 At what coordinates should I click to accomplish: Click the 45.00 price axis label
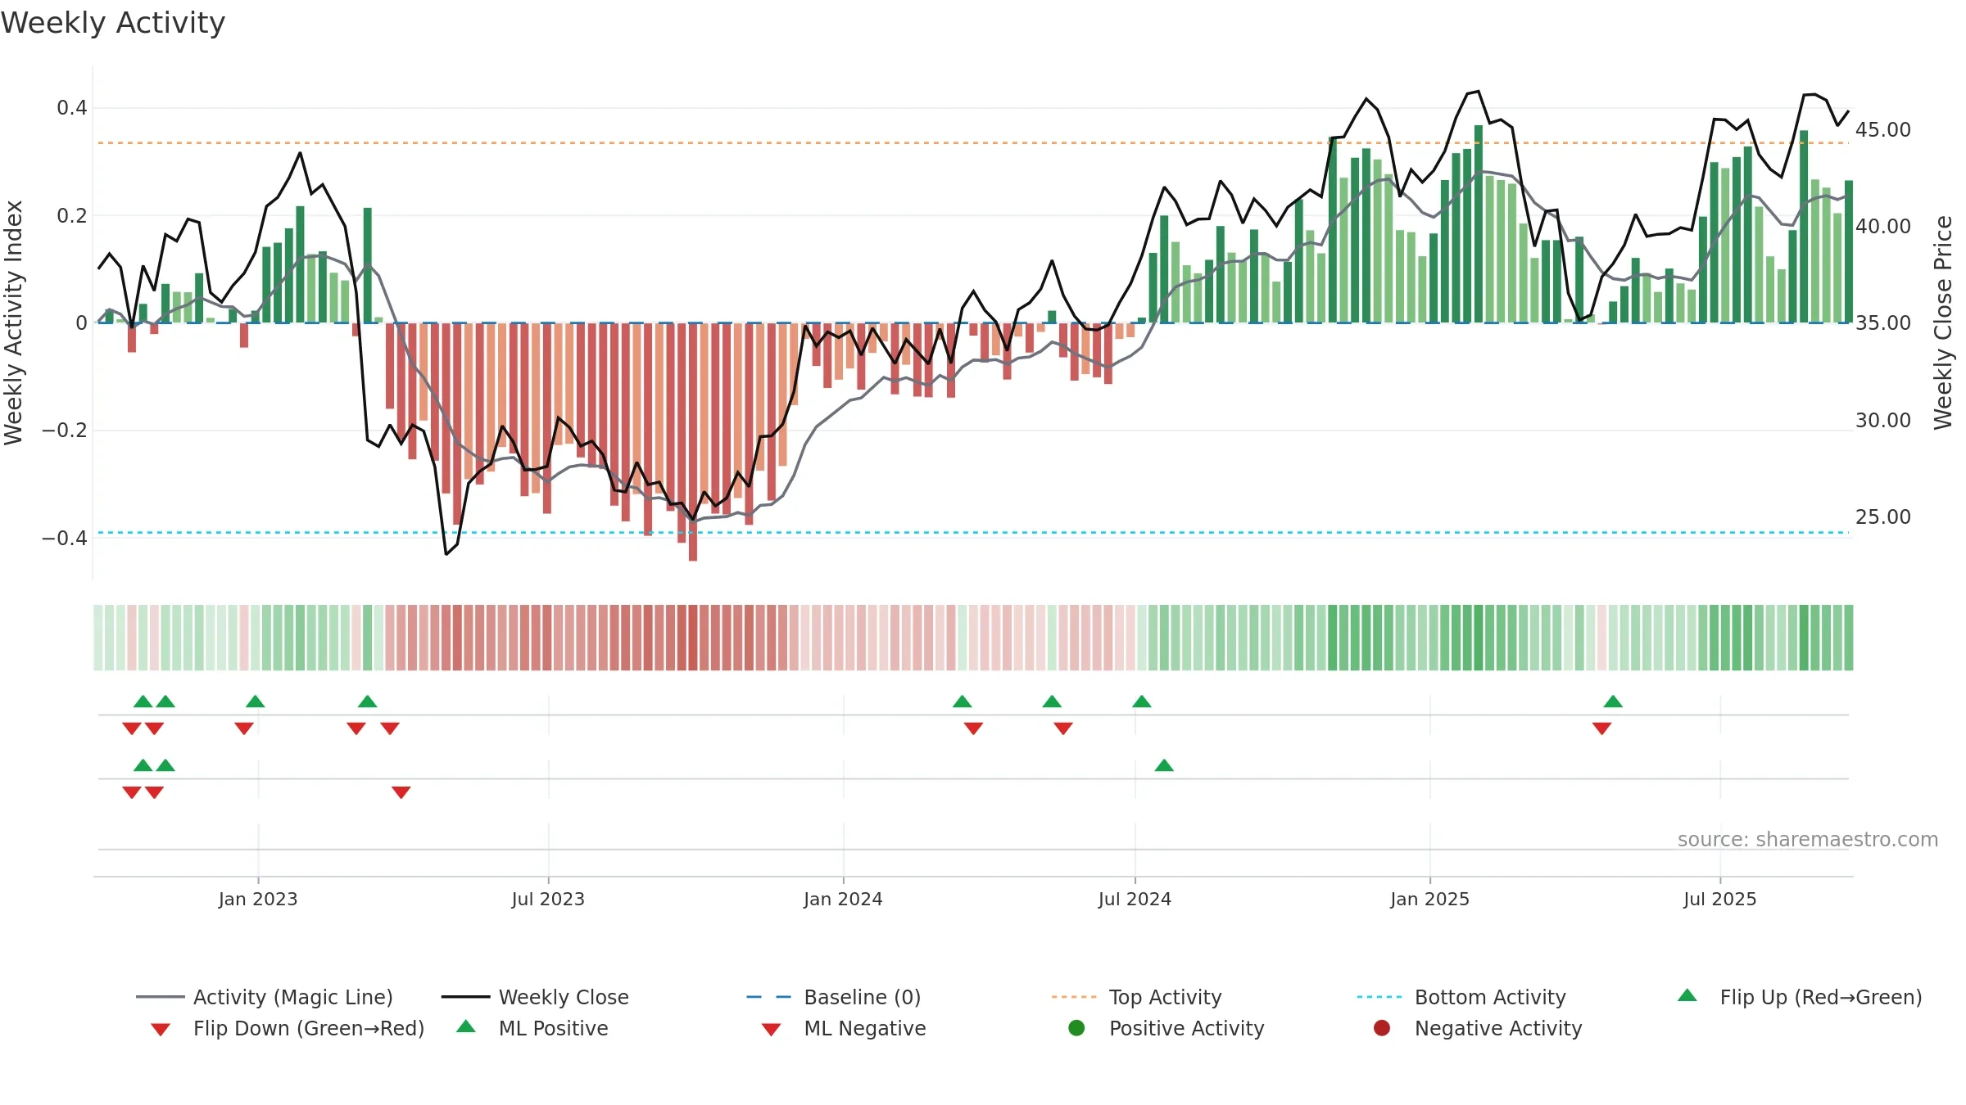[x=1882, y=129]
